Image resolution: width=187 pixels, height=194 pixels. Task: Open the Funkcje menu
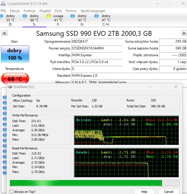point(29,11)
